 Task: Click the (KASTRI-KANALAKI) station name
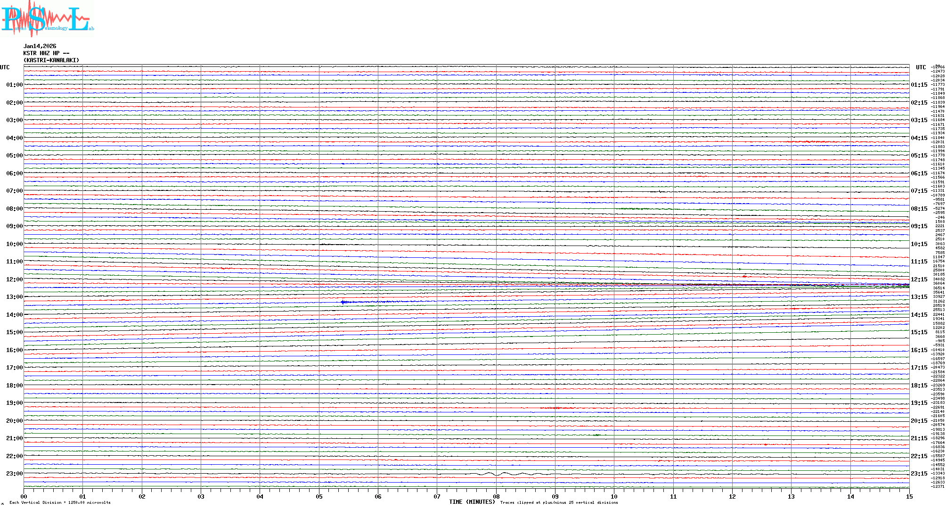51,60
